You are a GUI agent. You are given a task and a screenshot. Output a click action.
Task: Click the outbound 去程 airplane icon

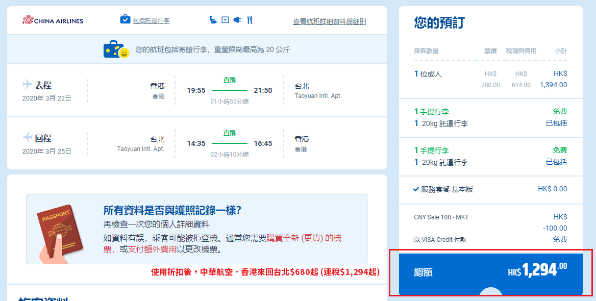tap(27, 84)
